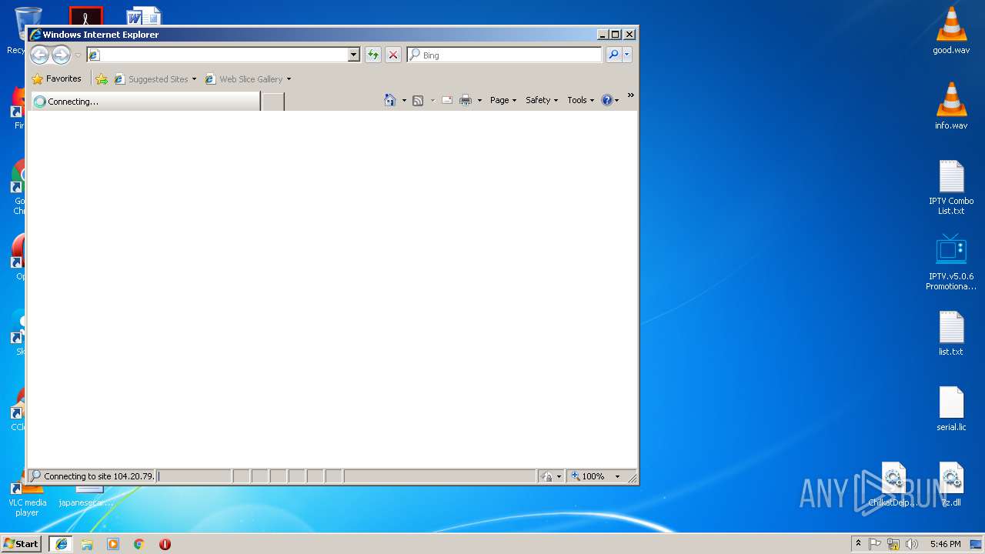Screen dimensions: 985x554
Task: Select list.txt desktop file
Action: (x=951, y=333)
